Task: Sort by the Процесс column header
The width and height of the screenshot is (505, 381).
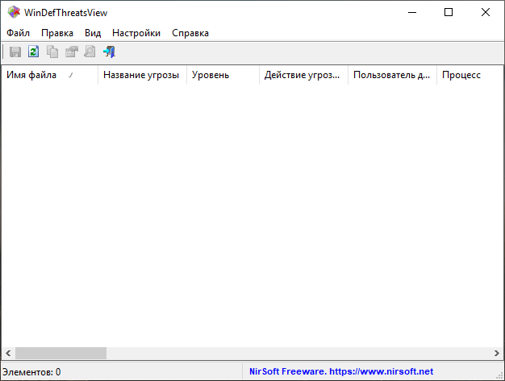Action: 470,75
